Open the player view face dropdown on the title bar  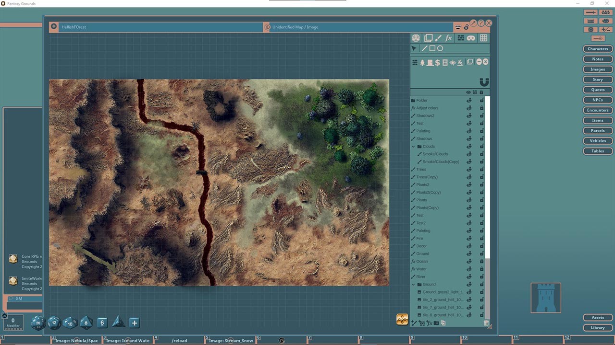pyautogui.click(x=458, y=27)
